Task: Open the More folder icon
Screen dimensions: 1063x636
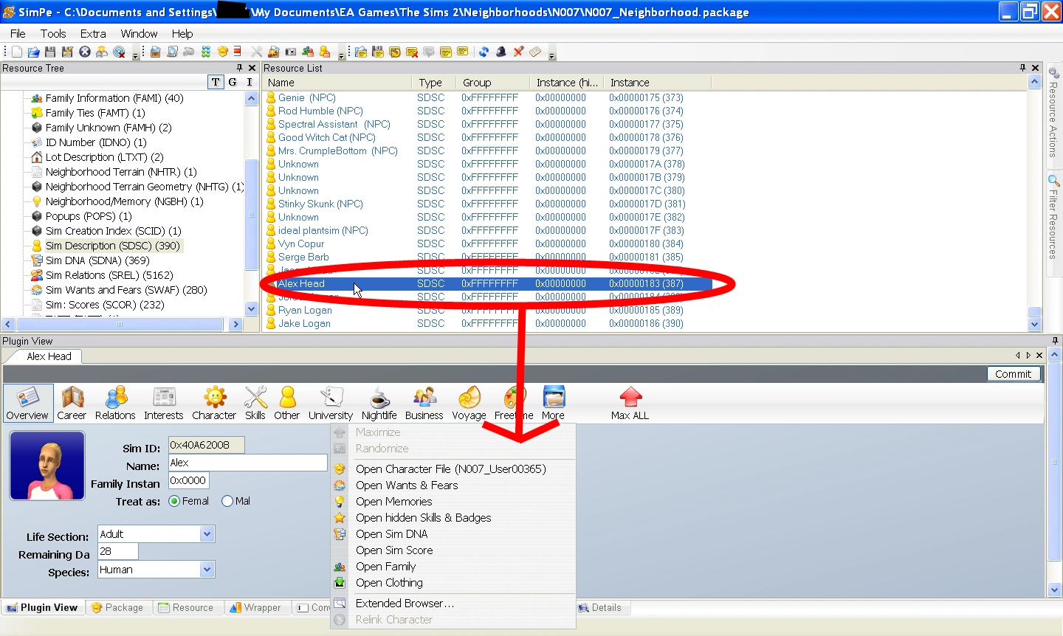Action: tap(553, 403)
